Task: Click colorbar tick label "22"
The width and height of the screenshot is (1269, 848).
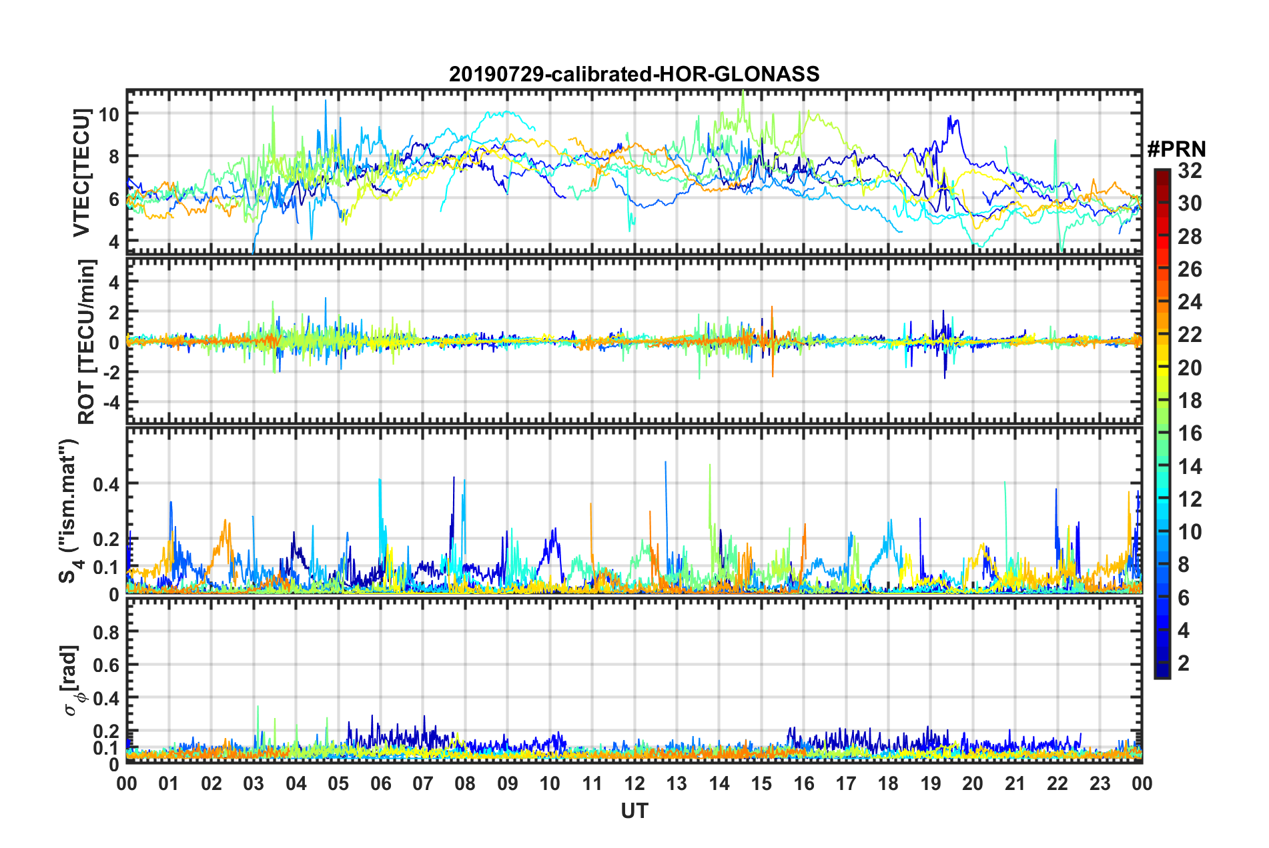Action: click(1190, 335)
